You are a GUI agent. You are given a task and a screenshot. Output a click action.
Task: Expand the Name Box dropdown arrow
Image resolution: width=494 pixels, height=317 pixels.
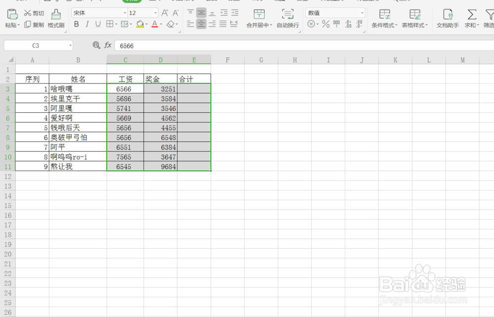pos(70,45)
